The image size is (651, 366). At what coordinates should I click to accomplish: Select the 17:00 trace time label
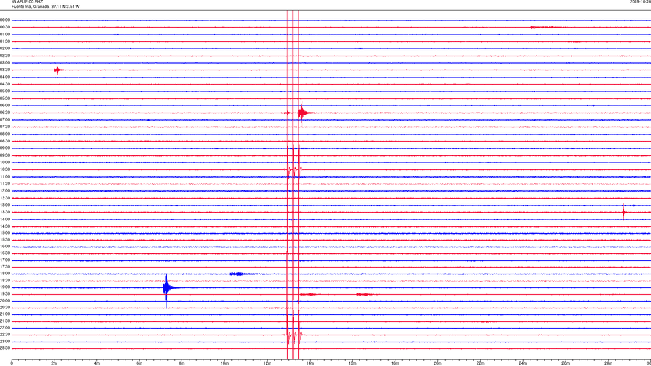[x=5, y=260]
